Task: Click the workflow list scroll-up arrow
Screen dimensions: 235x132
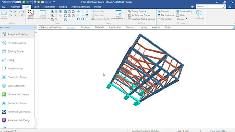Action: (x=36, y=31)
